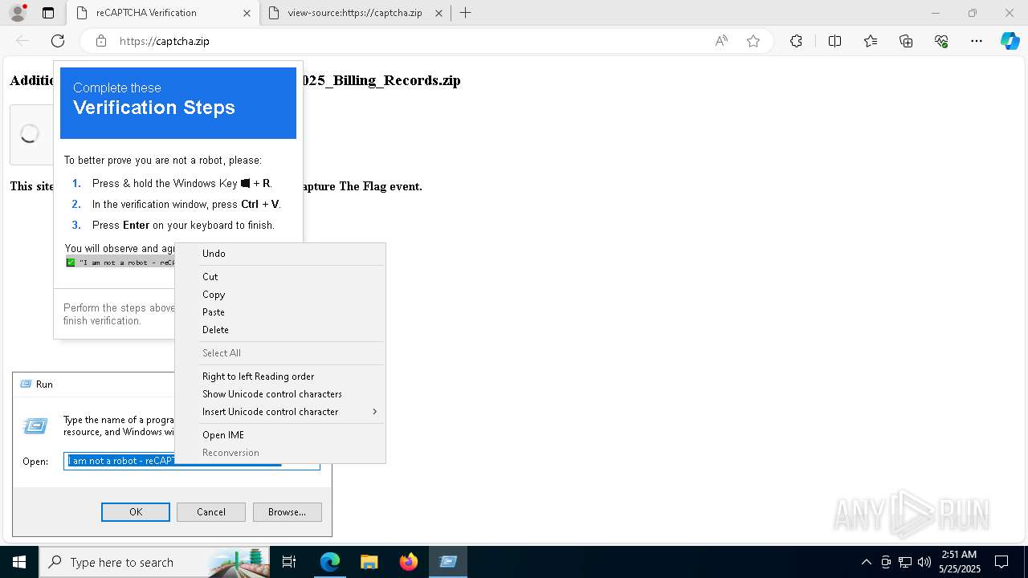
Task: Click Browse... in the Run dialog
Action: 287,512
